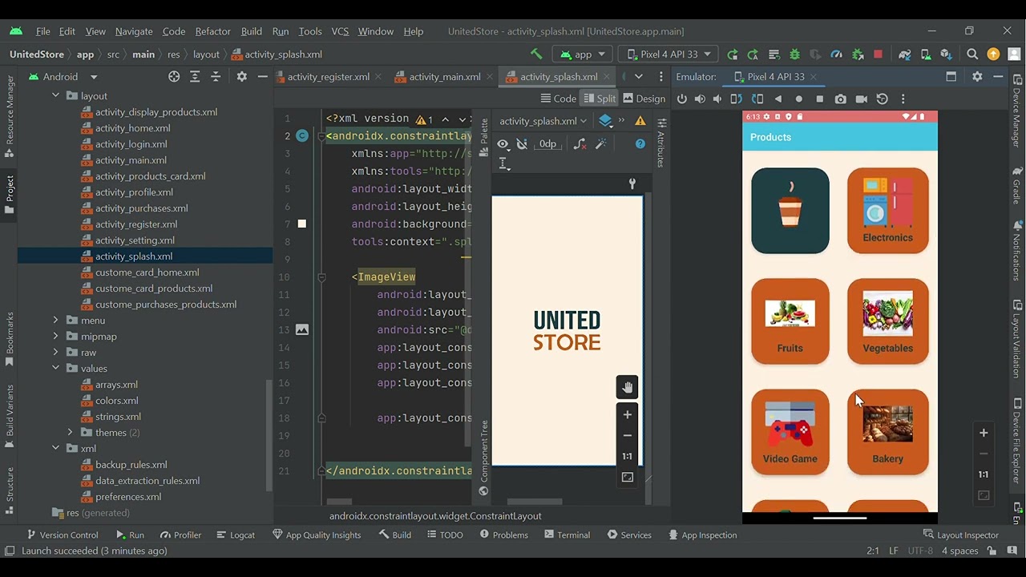Image resolution: width=1026 pixels, height=577 pixels.
Task: Zoom in design preview with plus button
Action: [x=627, y=415]
